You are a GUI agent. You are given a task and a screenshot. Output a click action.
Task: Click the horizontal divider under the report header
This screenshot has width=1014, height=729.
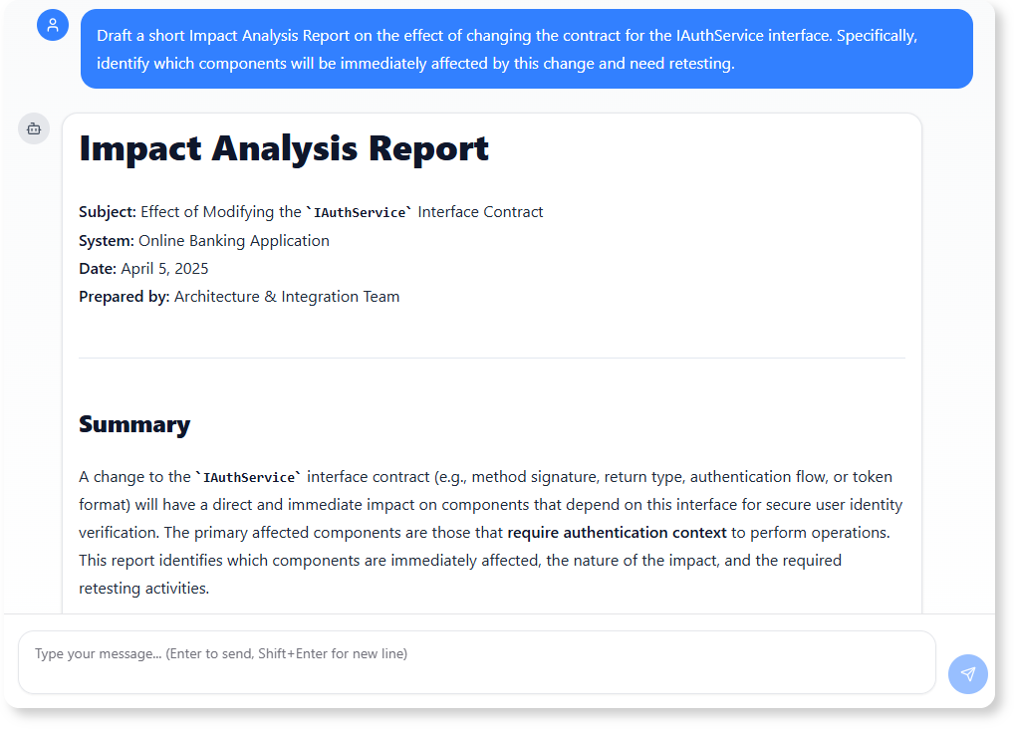491,357
